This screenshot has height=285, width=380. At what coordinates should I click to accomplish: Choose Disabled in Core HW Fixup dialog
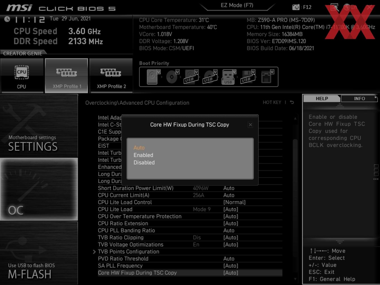coord(144,163)
